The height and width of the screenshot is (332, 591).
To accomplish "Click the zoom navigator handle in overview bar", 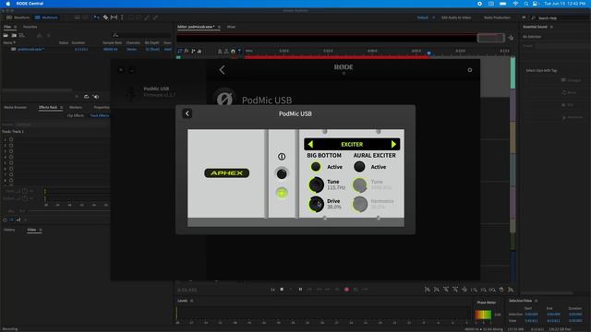I will click(x=490, y=38).
